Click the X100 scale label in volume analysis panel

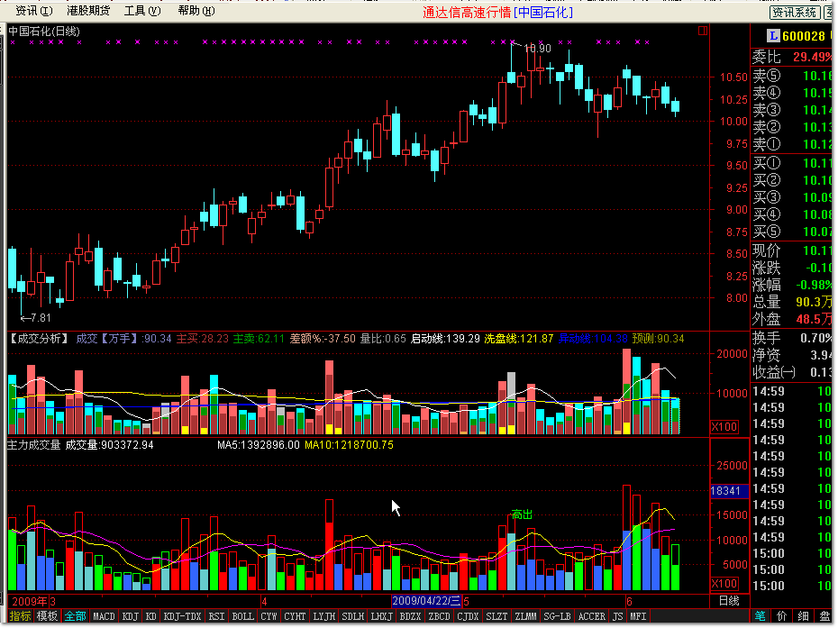tap(724, 426)
